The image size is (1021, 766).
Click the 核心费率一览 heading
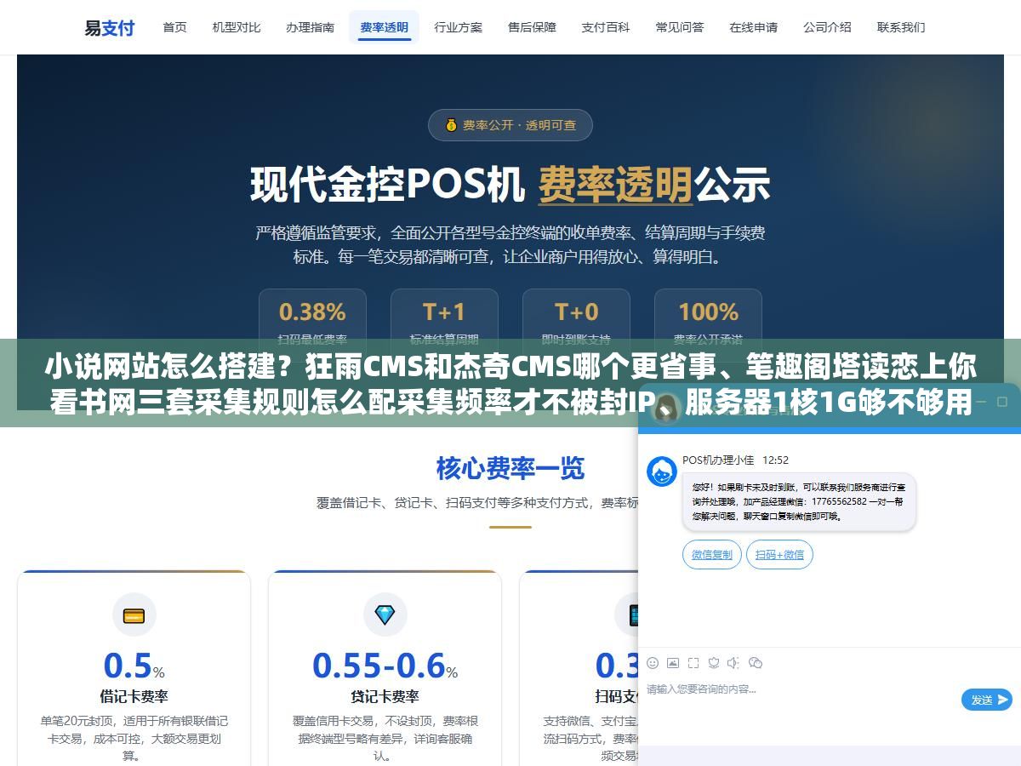coord(510,468)
